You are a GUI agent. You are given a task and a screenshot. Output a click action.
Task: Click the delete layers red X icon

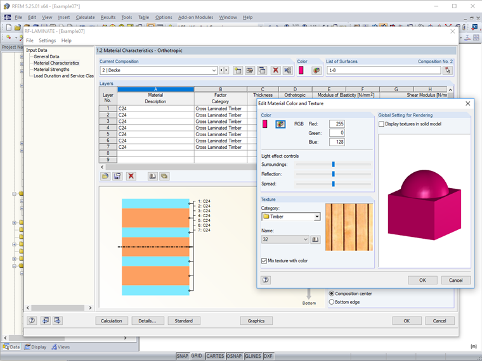tap(131, 176)
